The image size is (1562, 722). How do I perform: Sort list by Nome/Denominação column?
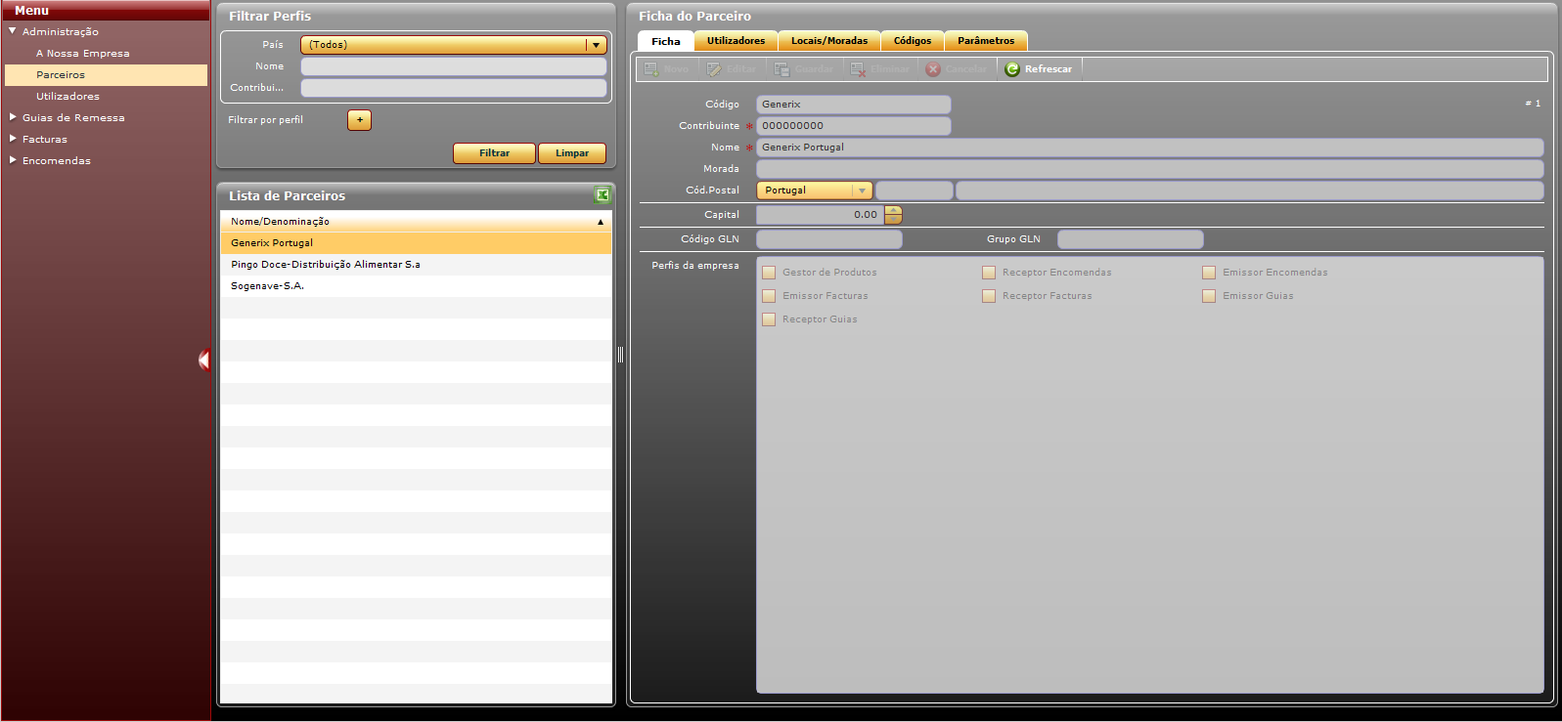[416, 222]
